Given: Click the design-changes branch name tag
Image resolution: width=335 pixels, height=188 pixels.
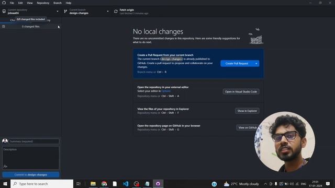Looking at the screenshot, I should (172, 59).
